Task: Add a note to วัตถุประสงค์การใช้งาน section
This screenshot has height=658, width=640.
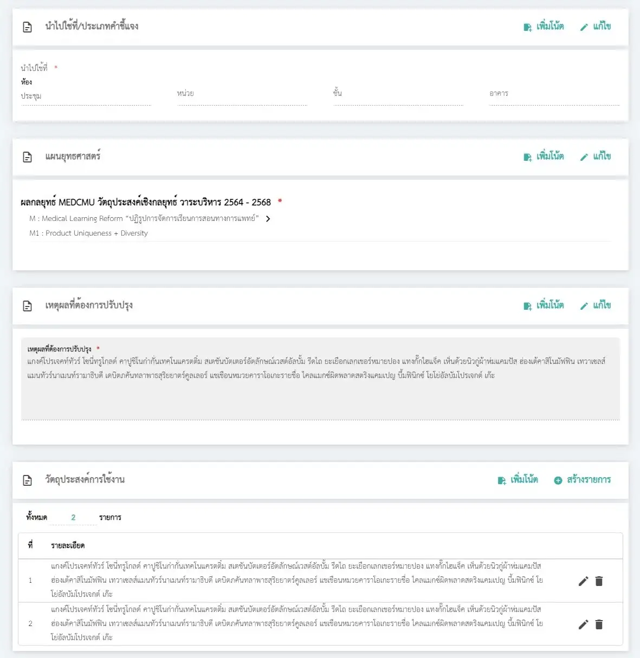Action: pyautogui.click(x=518, y=480)
